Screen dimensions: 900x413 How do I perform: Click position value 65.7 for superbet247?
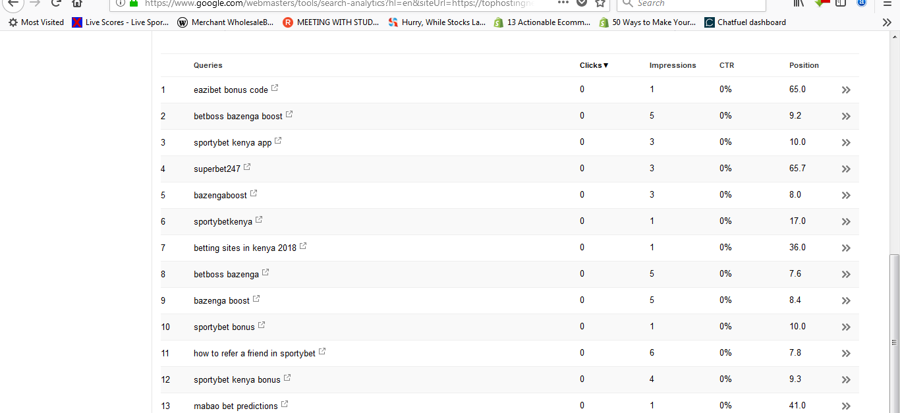tap(797, 168)
